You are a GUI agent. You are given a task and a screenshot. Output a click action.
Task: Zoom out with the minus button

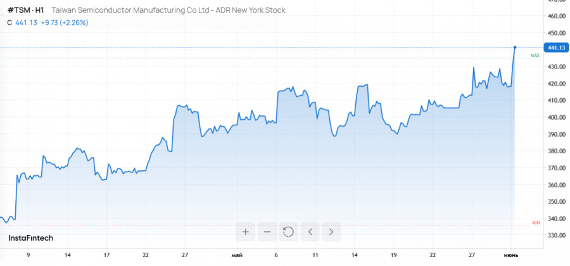tap(267, 232)
